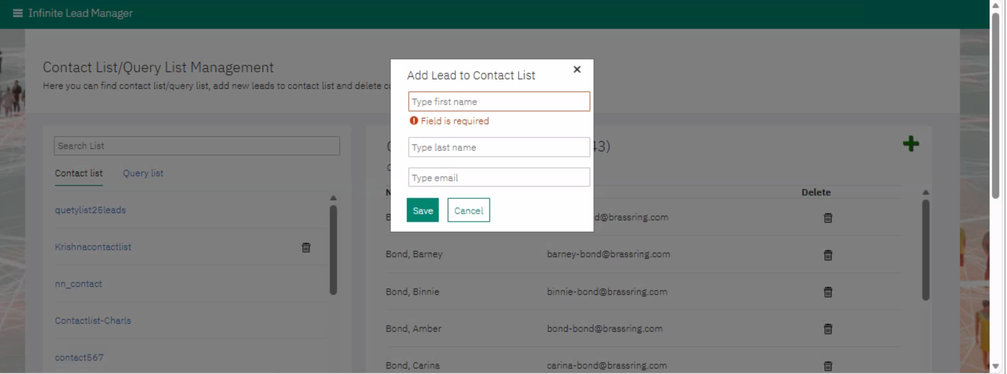Switch to the Query list tab
1007x374 pixels.
[143, 173]
